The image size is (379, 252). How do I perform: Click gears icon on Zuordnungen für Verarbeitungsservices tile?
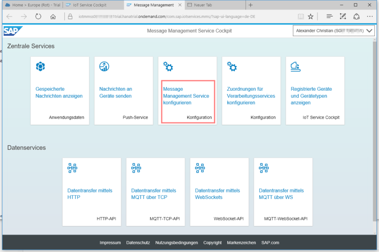(x=232, y=66)
